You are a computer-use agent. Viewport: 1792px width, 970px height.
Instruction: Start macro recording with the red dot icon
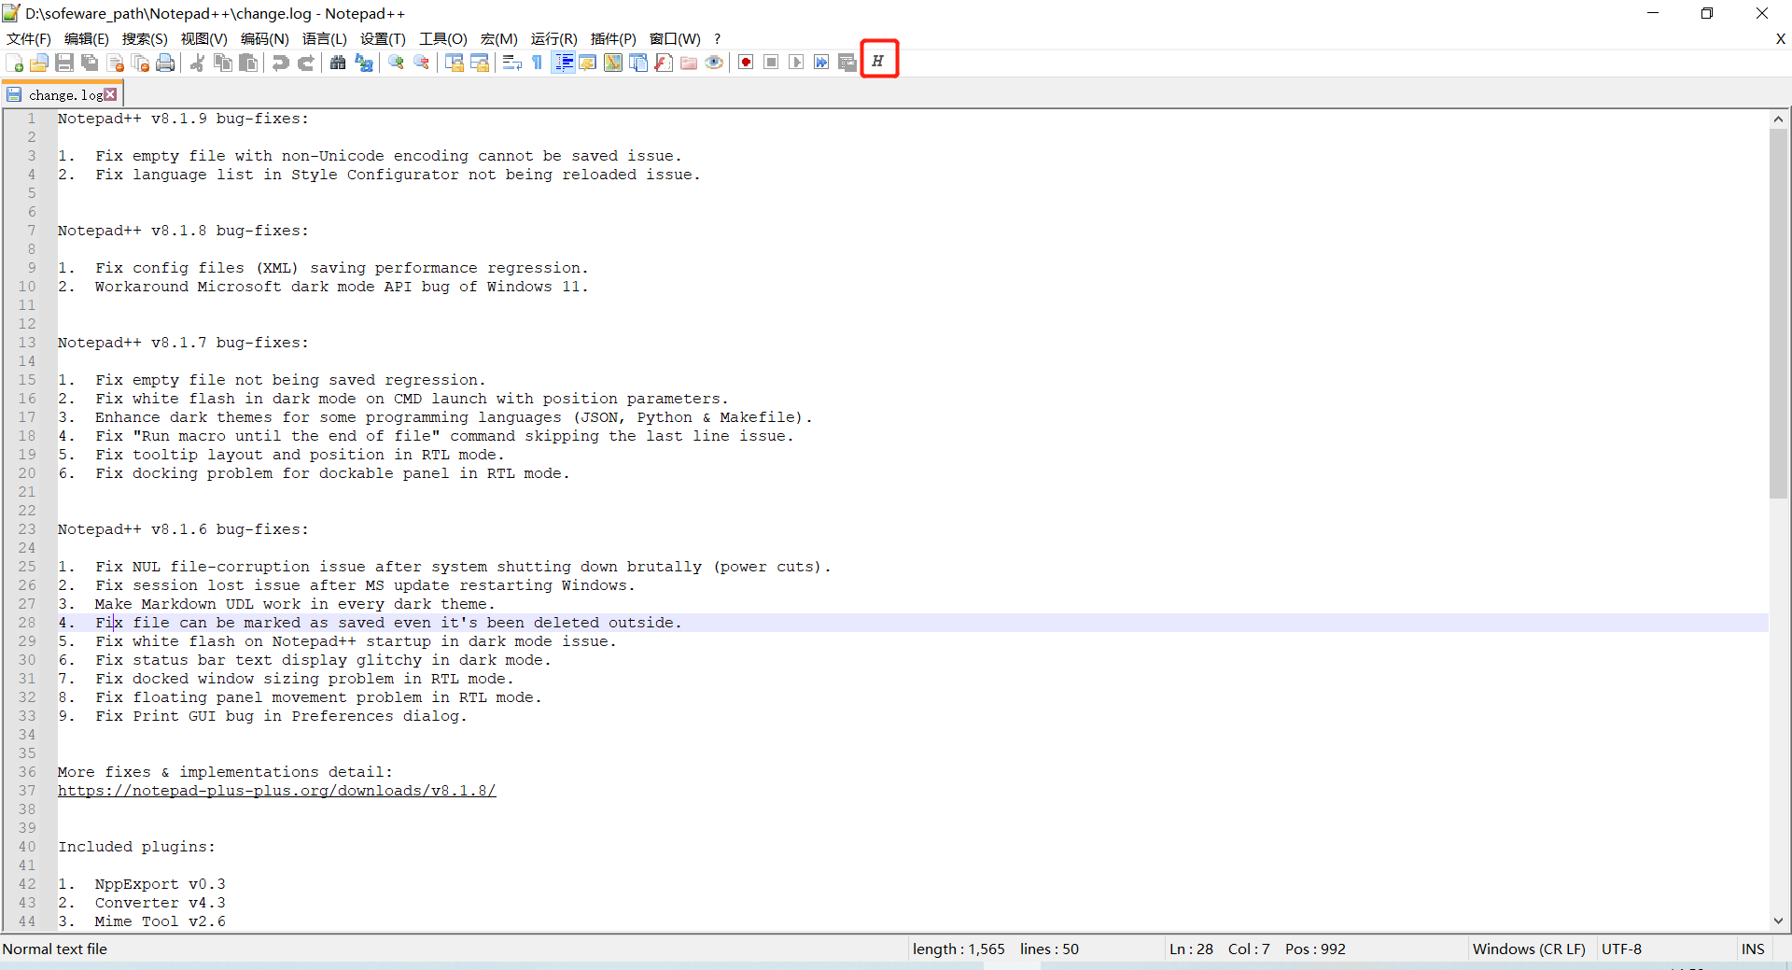746,63
